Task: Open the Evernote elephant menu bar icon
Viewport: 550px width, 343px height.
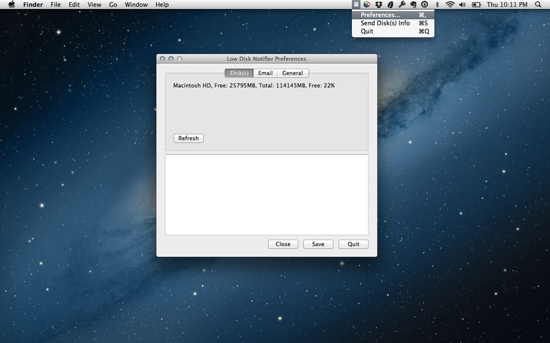Action: coord(413,5)
